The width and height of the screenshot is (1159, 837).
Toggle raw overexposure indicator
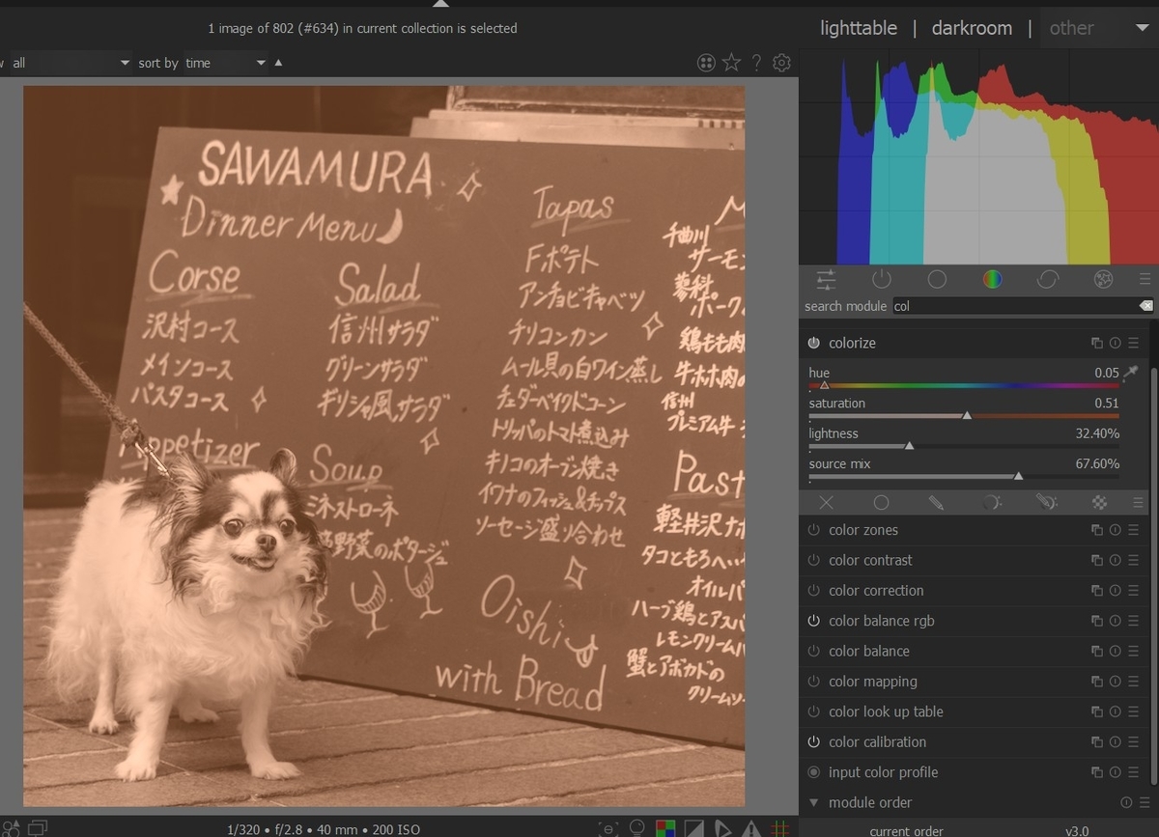(665, 828)
